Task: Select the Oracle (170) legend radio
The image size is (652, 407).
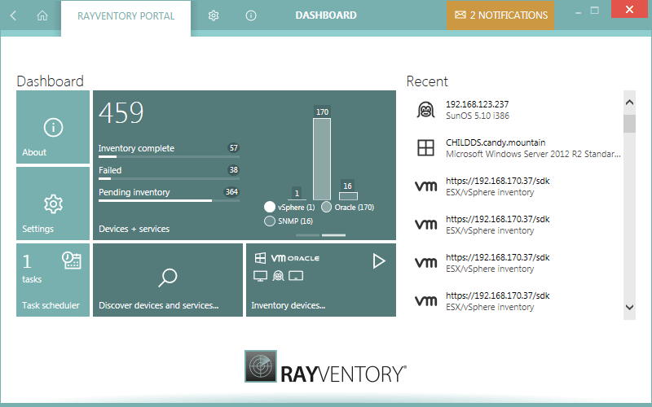Action: tap(327, 207)
